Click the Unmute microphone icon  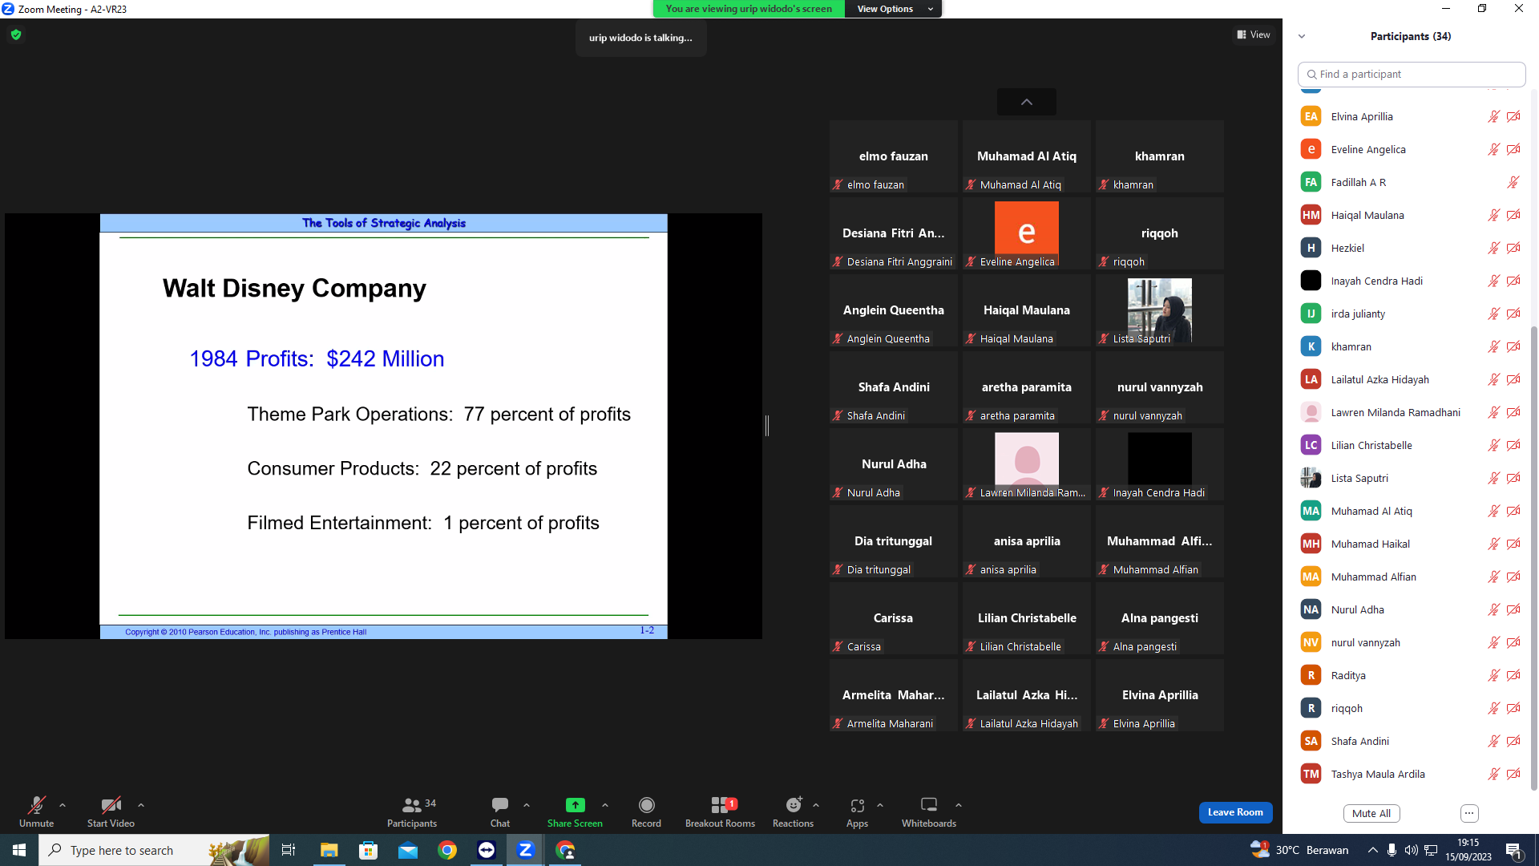click(x=36, y=805)
